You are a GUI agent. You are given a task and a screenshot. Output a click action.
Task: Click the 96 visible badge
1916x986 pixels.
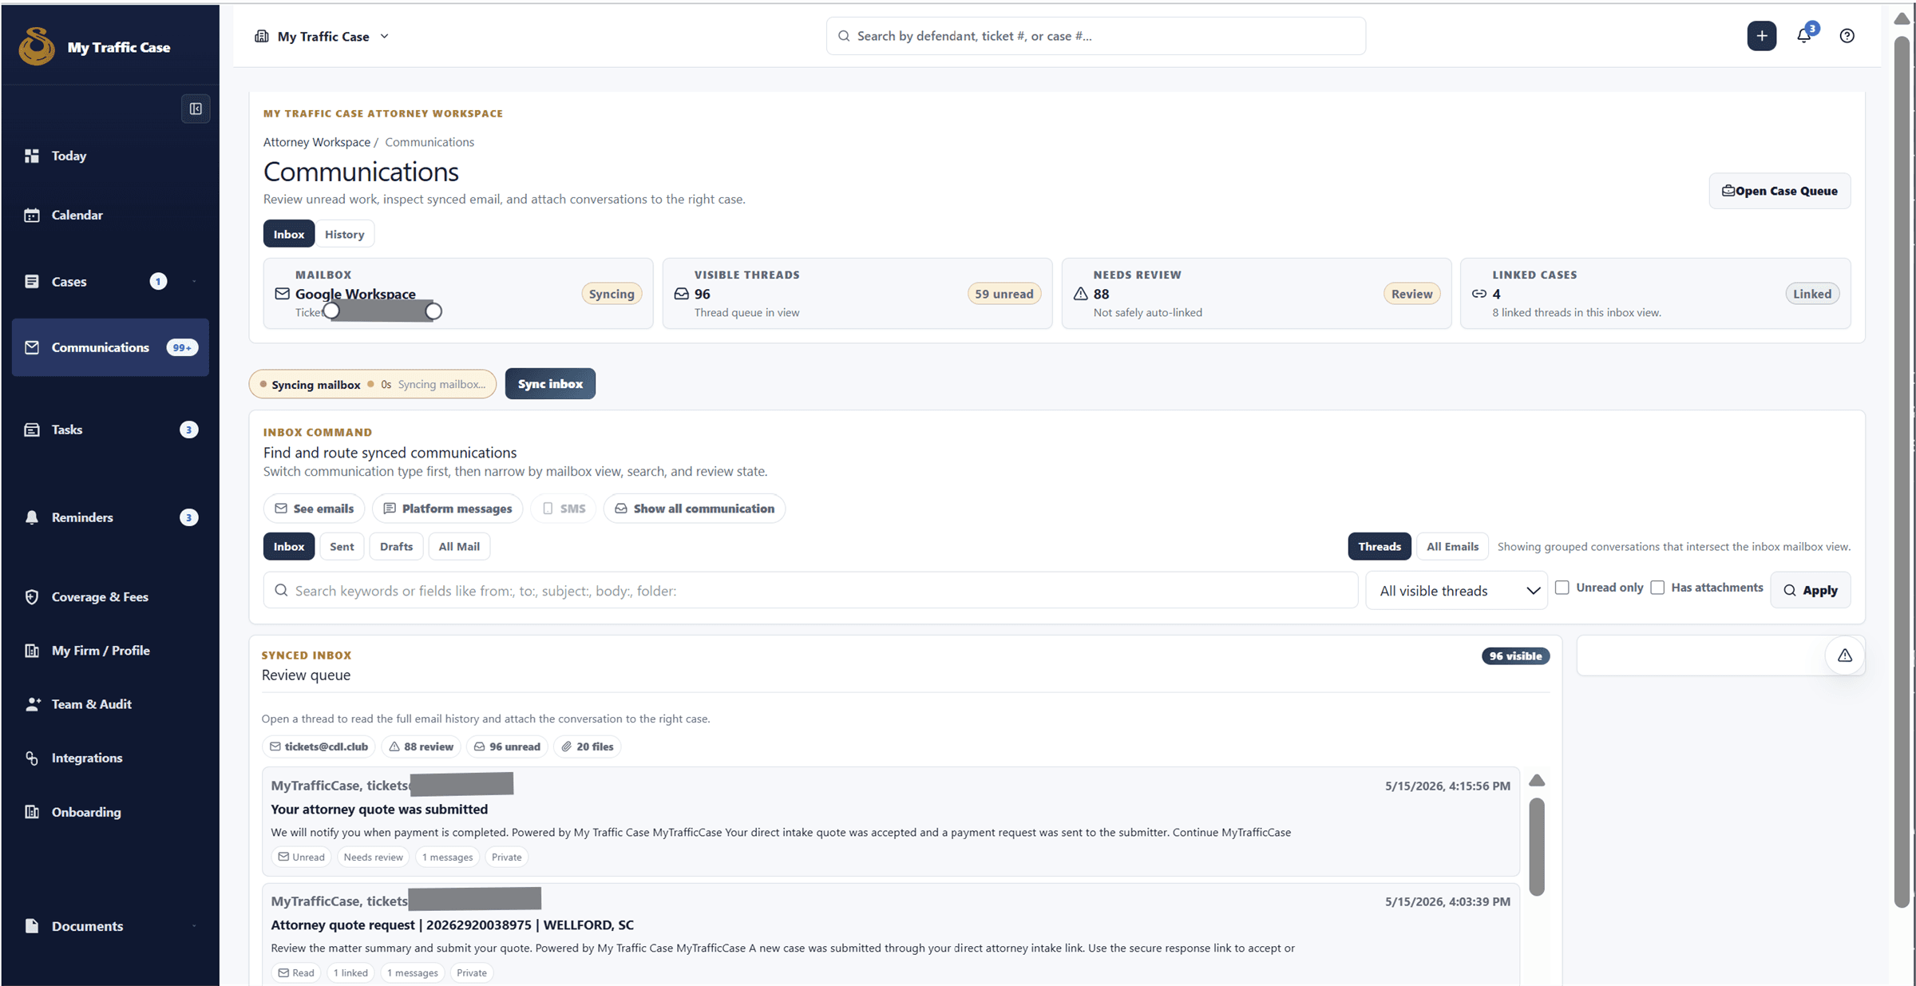tap(1515, 656)
